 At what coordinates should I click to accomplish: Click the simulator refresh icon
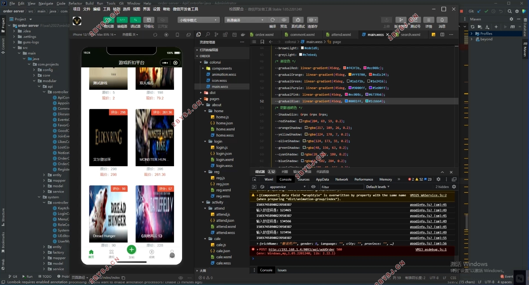pyautogui.click(x=155, y=35)
